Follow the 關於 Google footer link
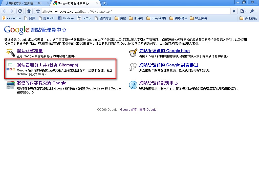 148,109
